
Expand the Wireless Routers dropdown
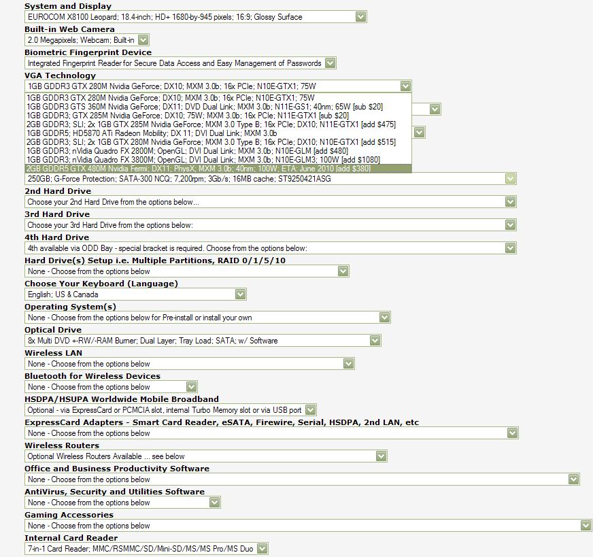click(206, 456)
